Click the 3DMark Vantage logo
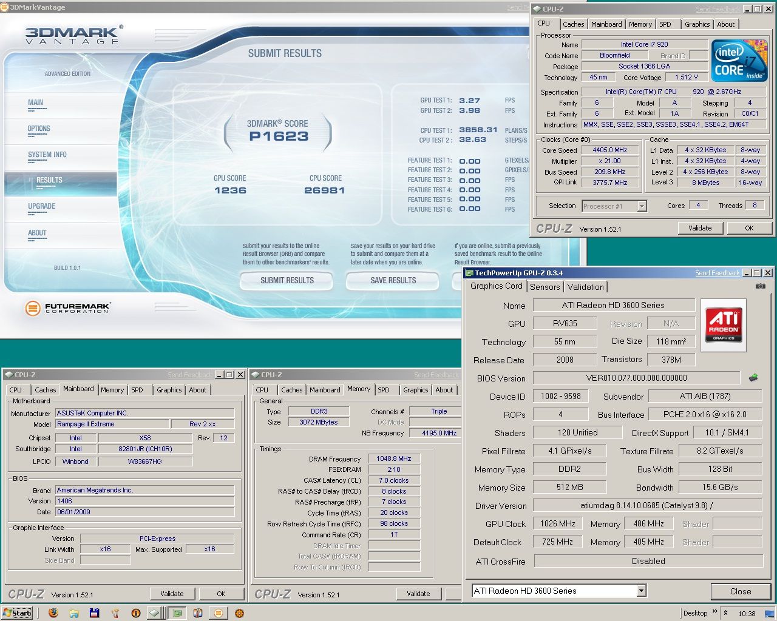The height and width of the screenshot is (621, 777). (x=74, y=35)
